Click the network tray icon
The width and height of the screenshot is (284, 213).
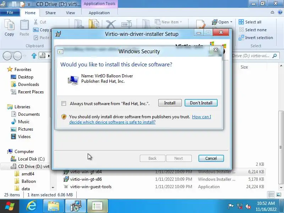239,206
